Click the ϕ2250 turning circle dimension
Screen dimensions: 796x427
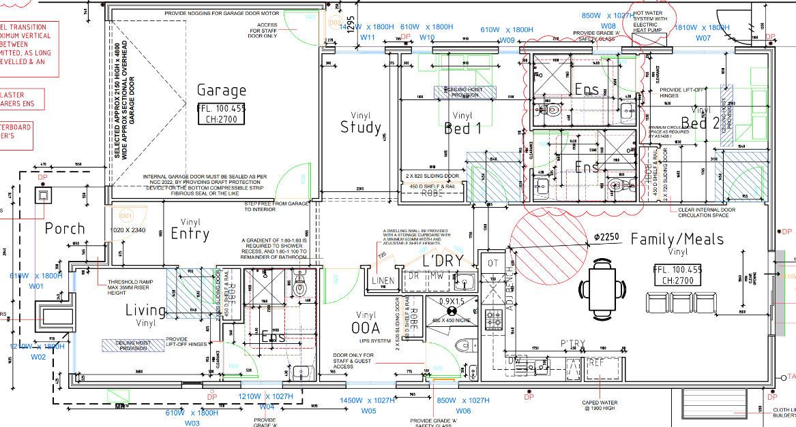606,237
